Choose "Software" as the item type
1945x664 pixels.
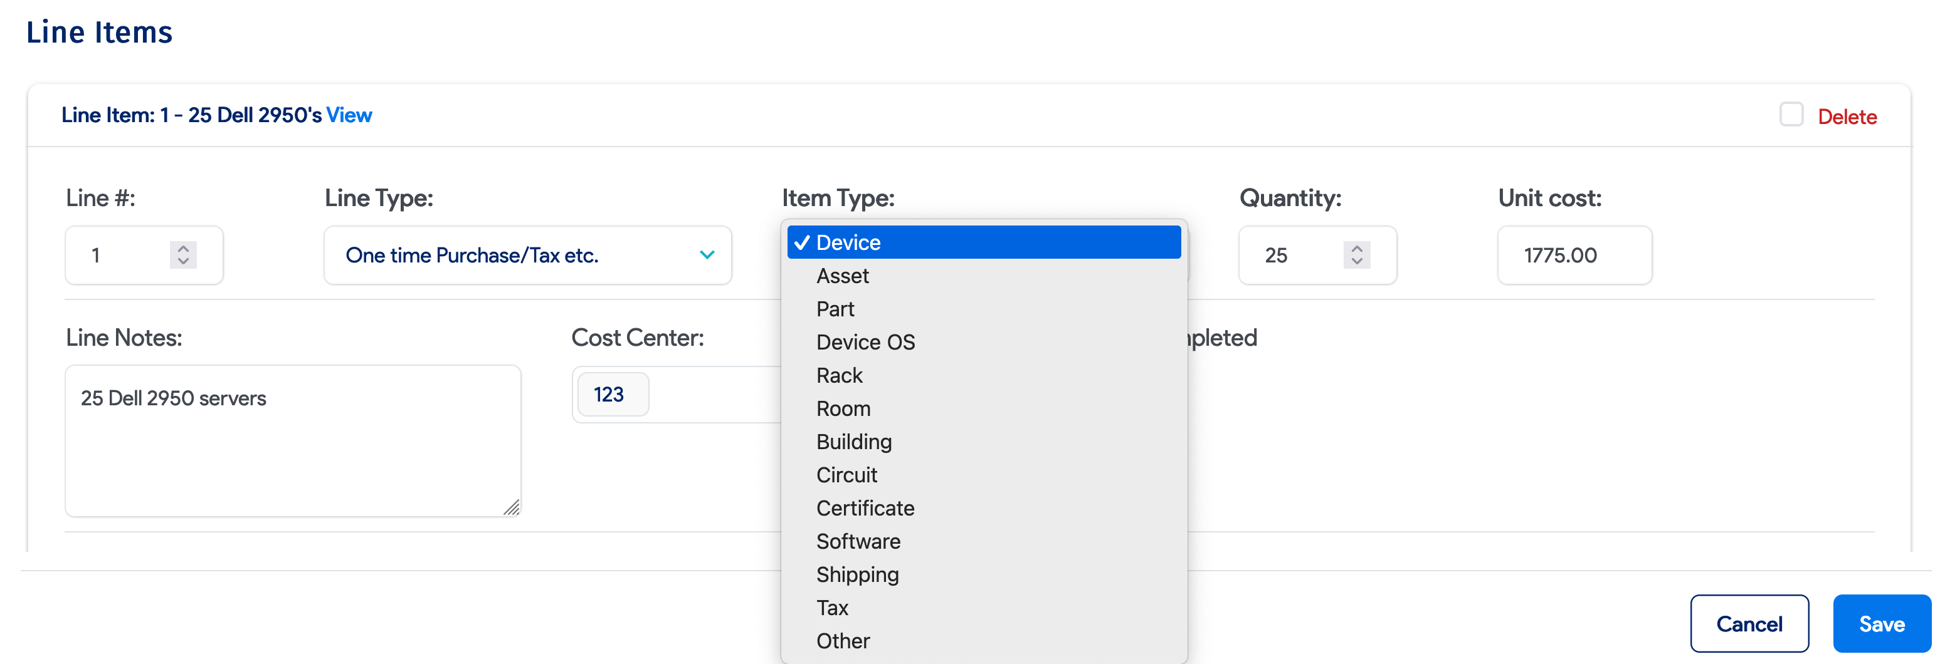pyautogui.click(x=858, y=541)
